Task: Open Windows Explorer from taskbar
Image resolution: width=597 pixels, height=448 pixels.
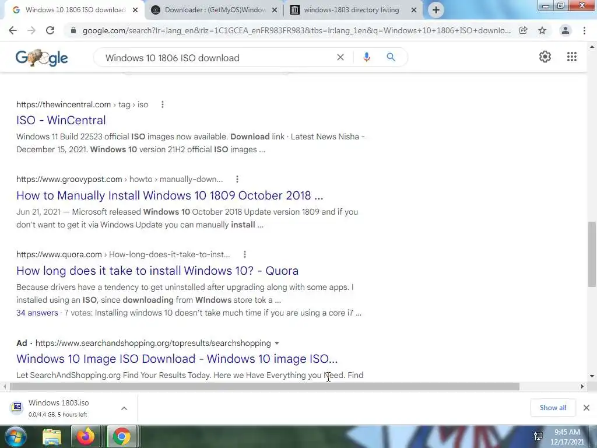Action: (52, 437)
